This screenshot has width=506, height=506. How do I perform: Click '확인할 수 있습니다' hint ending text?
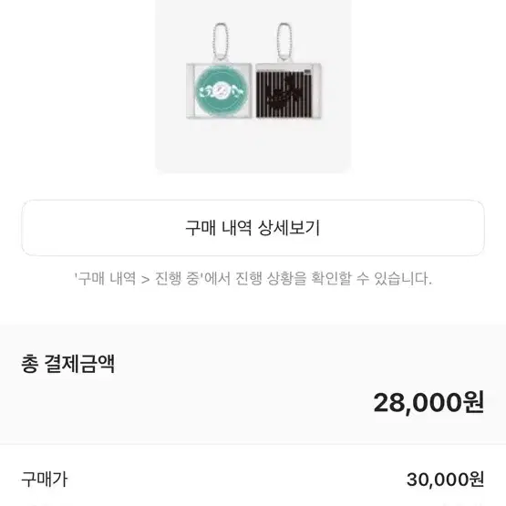(x=371, y=278)
